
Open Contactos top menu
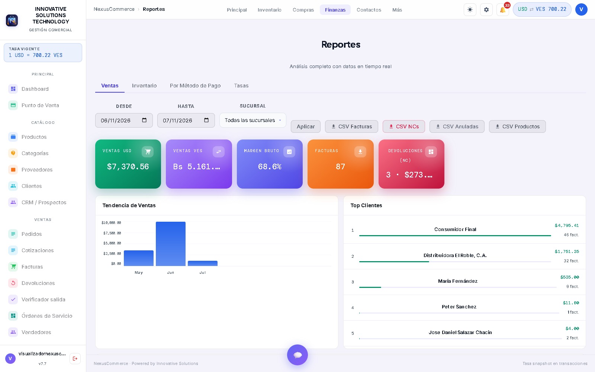pyautogui.click(x=369, y=10)
